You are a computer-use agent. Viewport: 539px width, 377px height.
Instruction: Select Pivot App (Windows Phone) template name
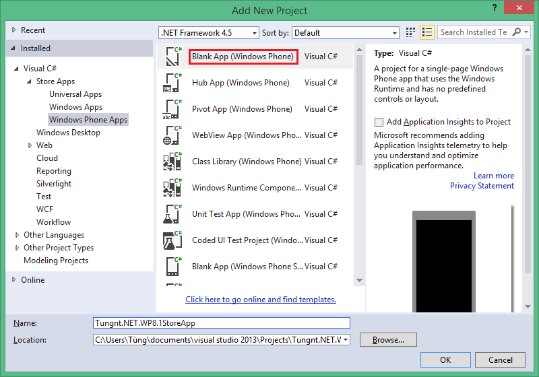242,109
